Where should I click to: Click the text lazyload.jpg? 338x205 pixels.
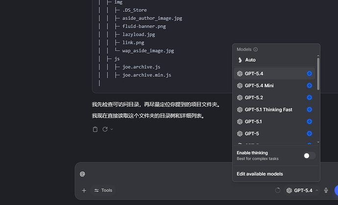pyautogui.click(x=139, y=34)
